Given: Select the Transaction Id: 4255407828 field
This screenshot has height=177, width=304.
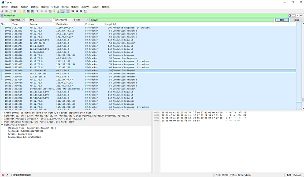Looking at the screenshot, I should [x=24, y=137].
